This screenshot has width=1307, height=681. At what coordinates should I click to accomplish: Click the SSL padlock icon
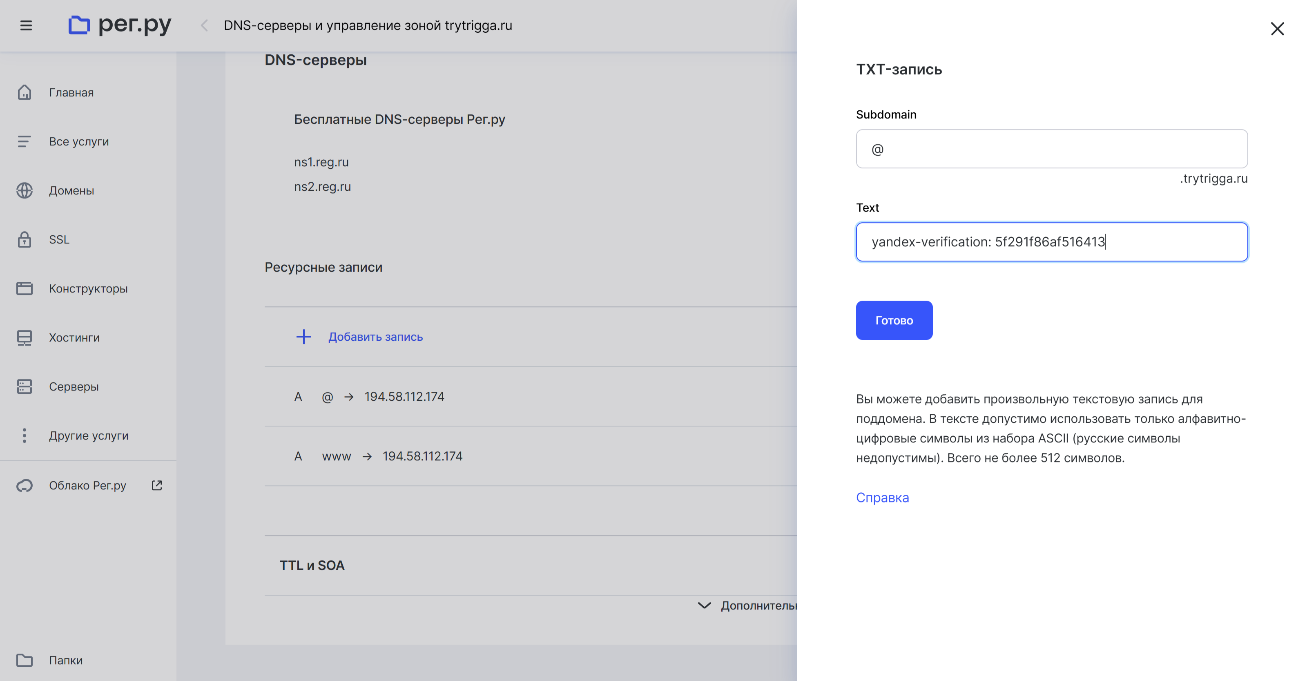(25, 239)
